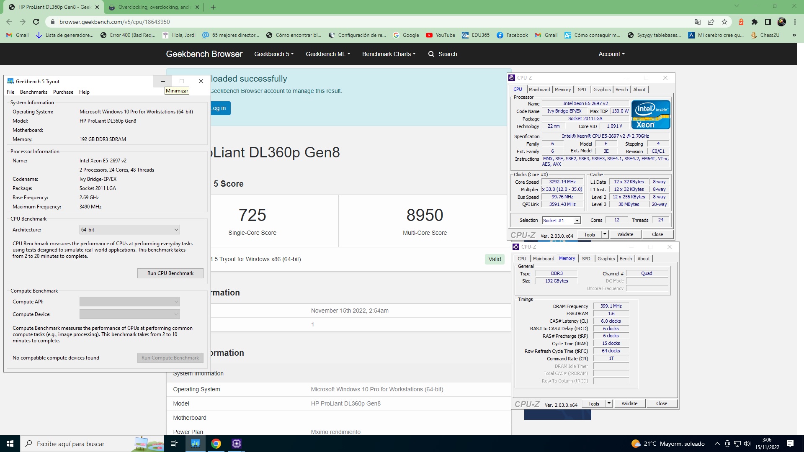Open the notification center icon
The height and width of the screenshot is (452, 804).
click(790, 444)
